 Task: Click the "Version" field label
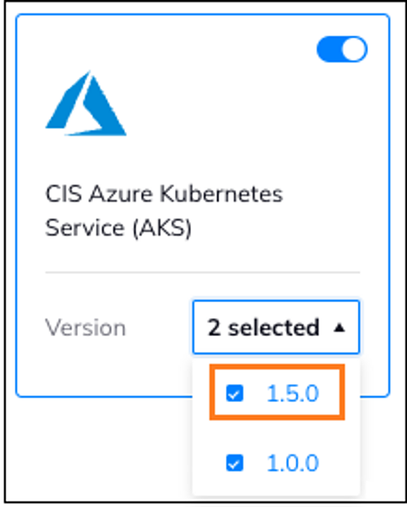85,328
